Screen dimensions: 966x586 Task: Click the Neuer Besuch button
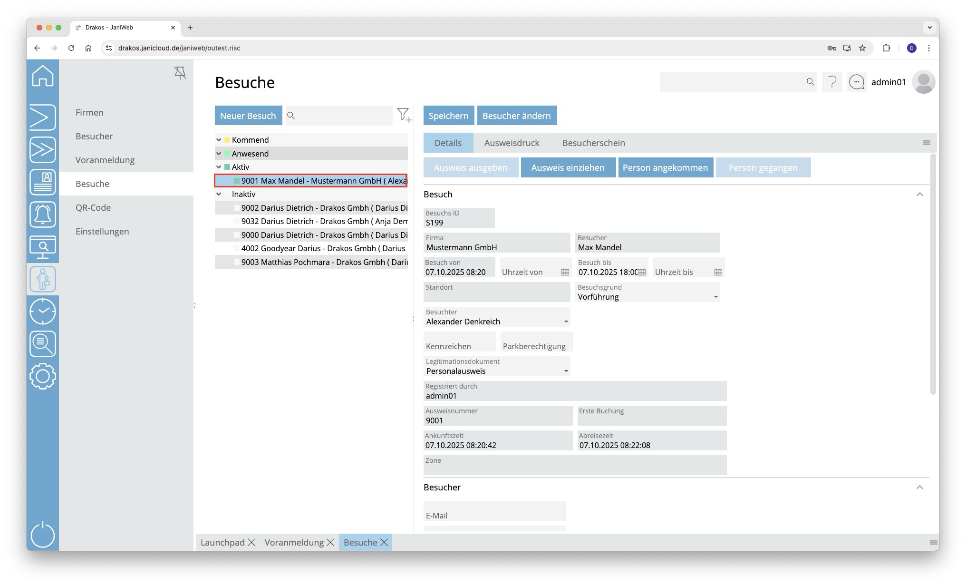(x=248, y=116)
